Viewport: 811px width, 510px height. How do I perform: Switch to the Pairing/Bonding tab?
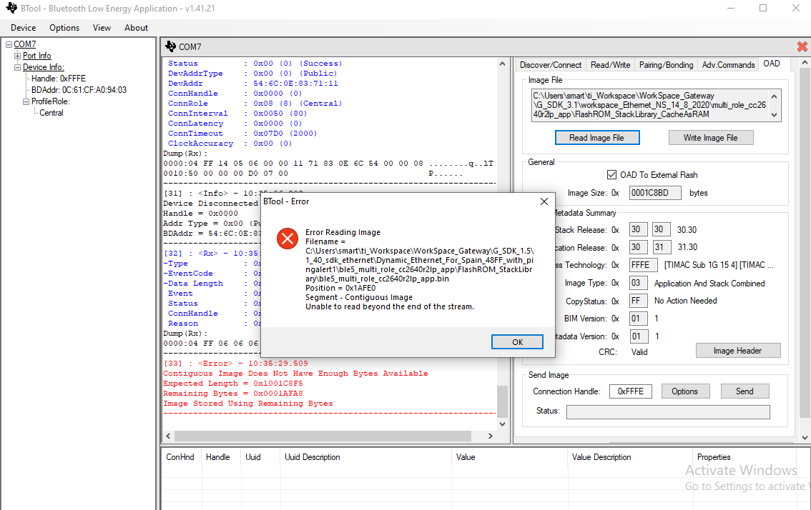(x=667, y=64)
